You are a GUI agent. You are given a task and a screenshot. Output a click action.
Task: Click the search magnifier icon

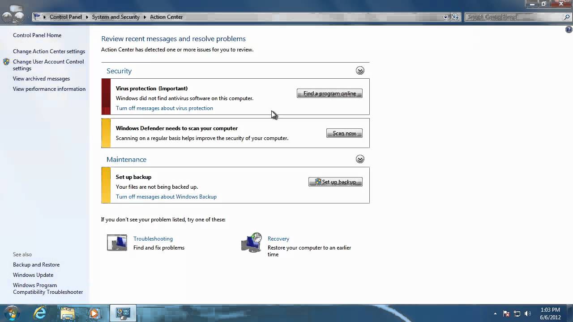tap(567, 17)
